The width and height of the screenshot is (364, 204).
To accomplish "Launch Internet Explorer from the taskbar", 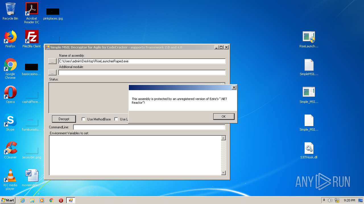I will tap(22, 200).
